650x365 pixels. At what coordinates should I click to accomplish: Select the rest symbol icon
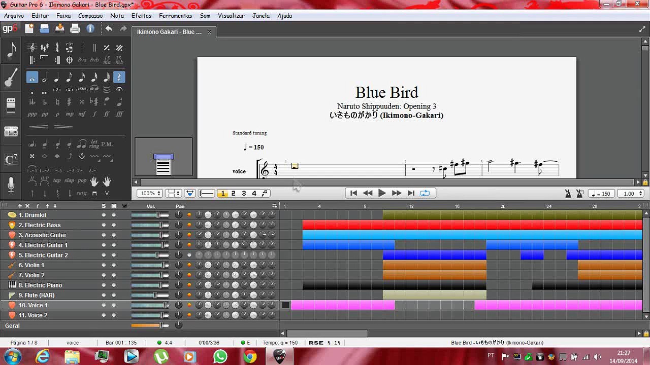click(119, 78)
